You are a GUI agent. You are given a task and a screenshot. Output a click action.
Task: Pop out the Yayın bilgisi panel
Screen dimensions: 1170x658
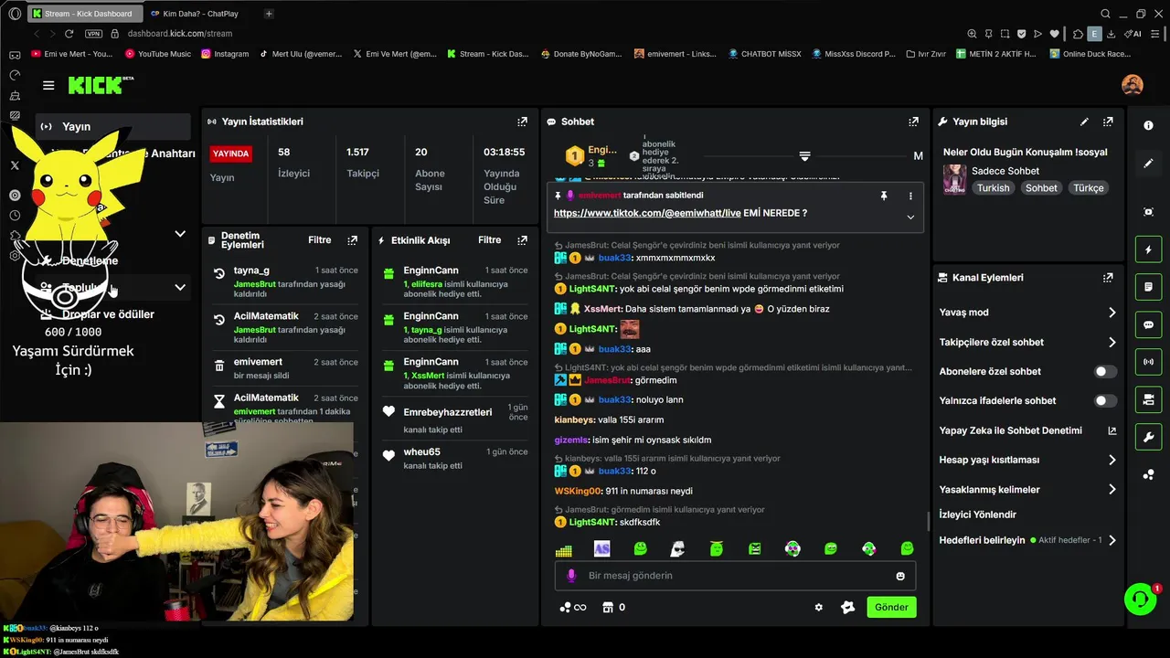coord(1108,121)
